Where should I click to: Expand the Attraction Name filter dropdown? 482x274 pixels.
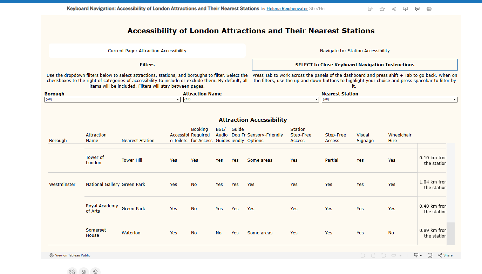tap(251, 100)
